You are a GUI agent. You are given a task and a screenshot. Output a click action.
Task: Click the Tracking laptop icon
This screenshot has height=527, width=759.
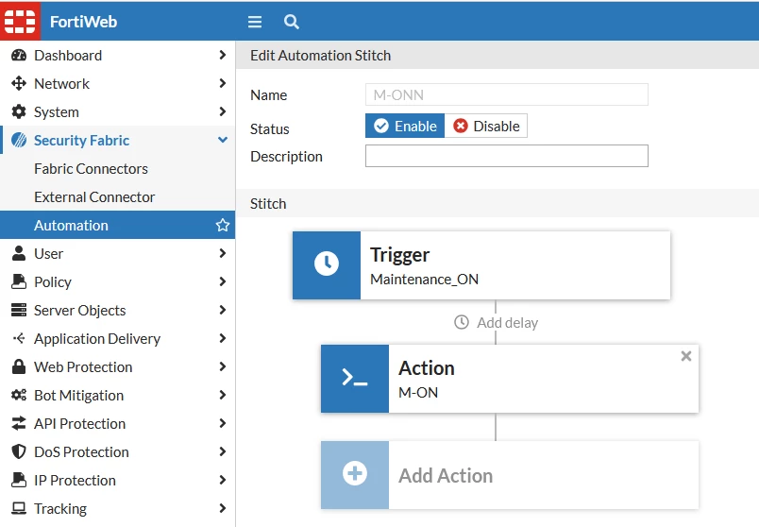(19, 508)
